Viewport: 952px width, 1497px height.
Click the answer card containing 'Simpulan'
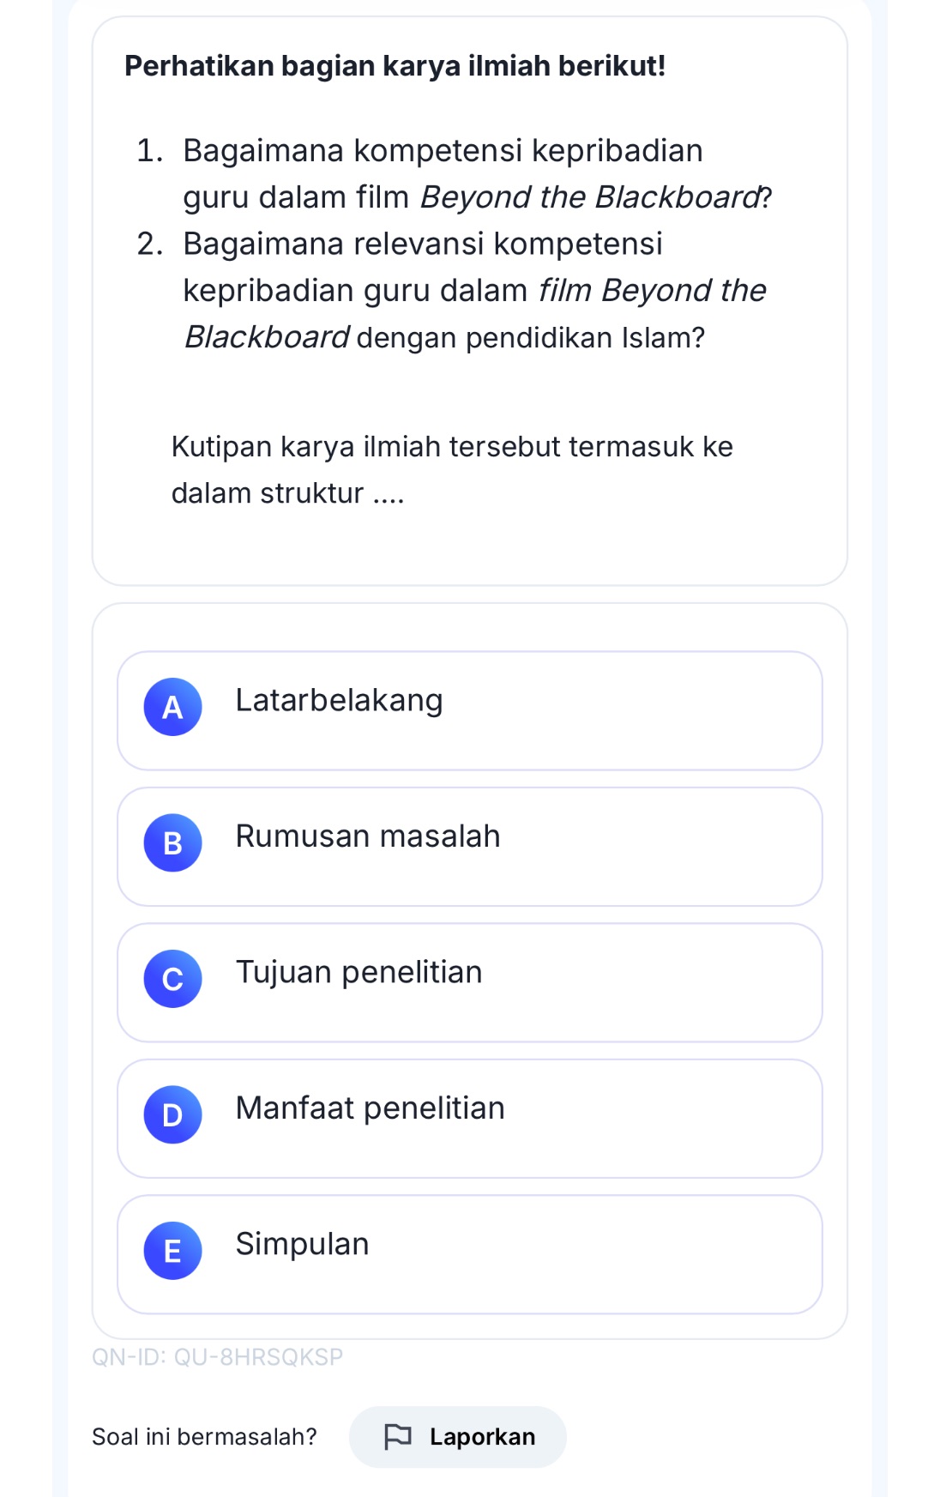click(470, 1252)
